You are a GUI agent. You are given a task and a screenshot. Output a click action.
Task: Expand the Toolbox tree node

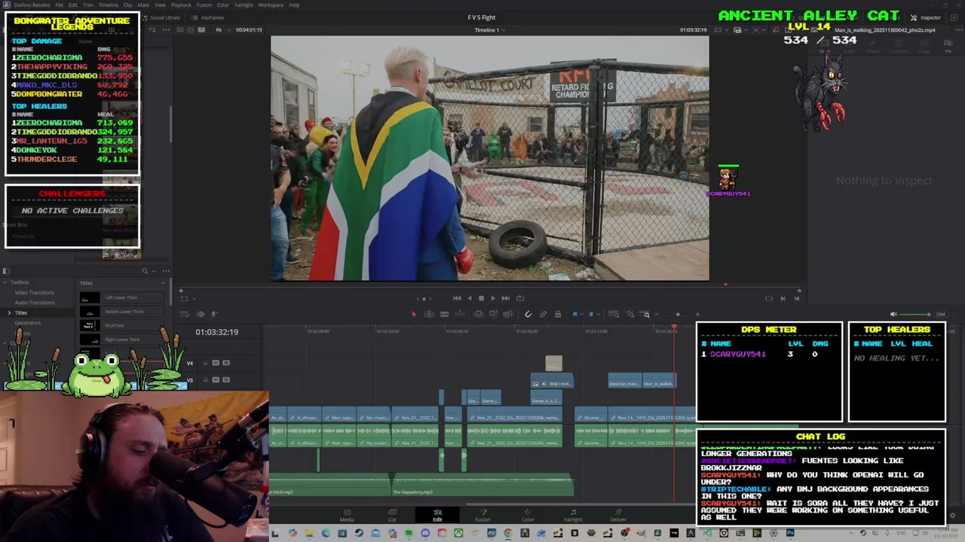[5, 282]
